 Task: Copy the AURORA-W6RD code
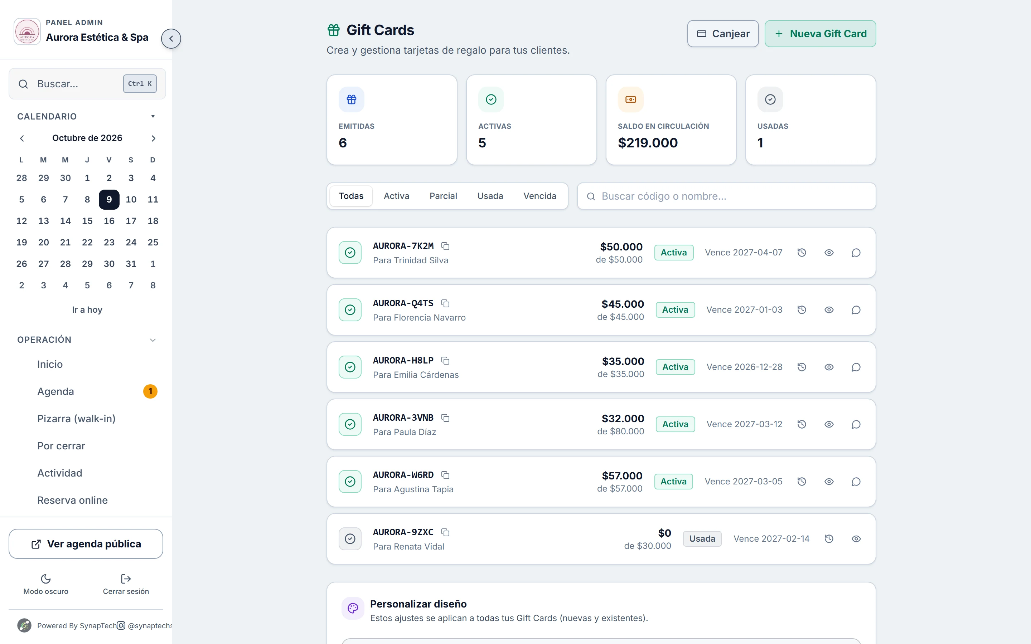445,475
